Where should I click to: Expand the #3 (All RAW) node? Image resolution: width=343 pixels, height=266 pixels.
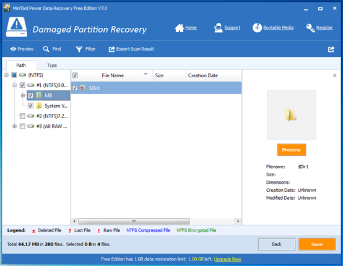(14, 126)
